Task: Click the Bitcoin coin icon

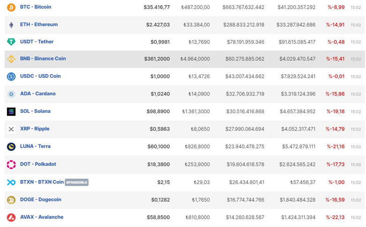Action: click(x=11, y=7)
